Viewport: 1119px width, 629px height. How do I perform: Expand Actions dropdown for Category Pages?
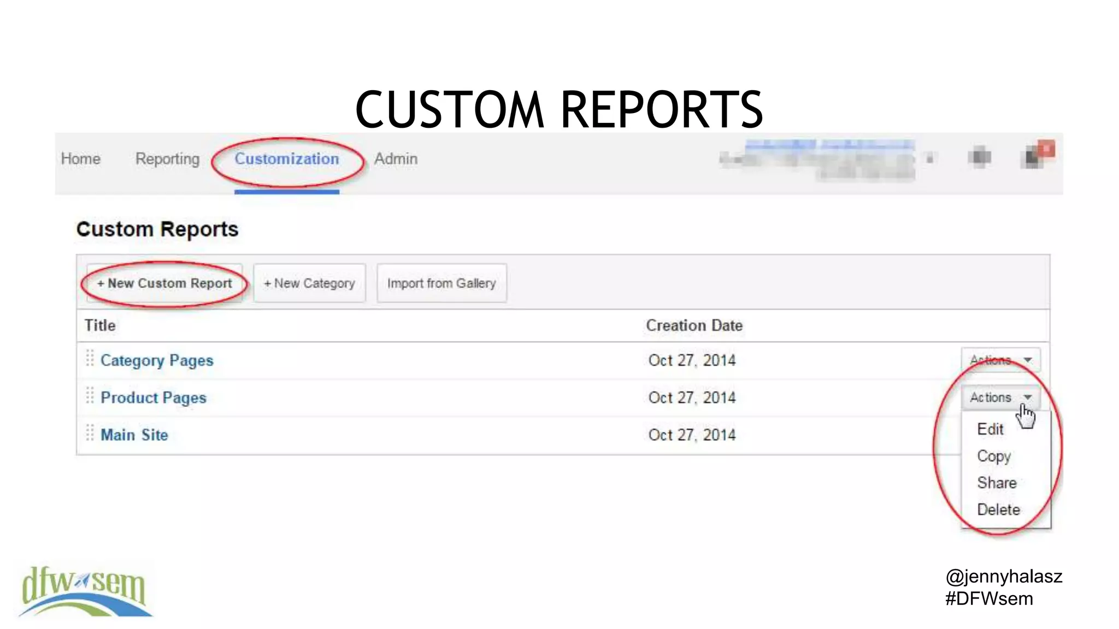(x=1000, y=360)
